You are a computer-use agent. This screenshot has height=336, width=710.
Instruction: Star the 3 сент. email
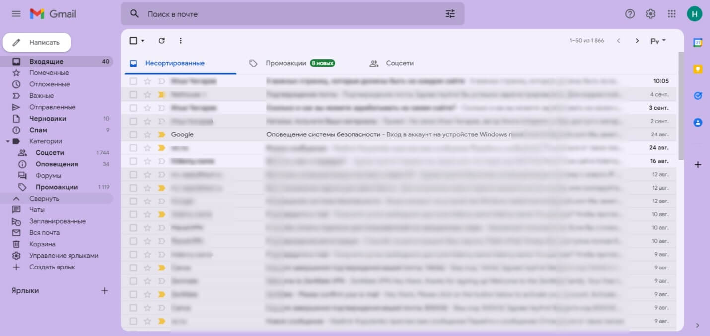147,108
